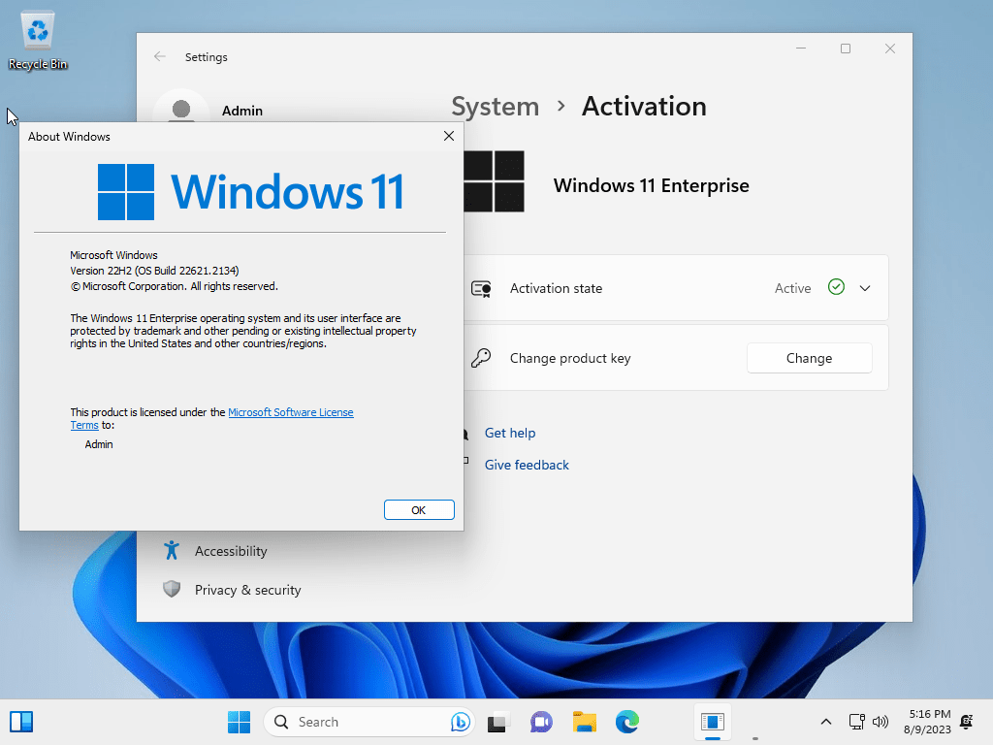Select the green active checkmark icon
This screenshot has height=745, width=993.
tap(836, 287)
